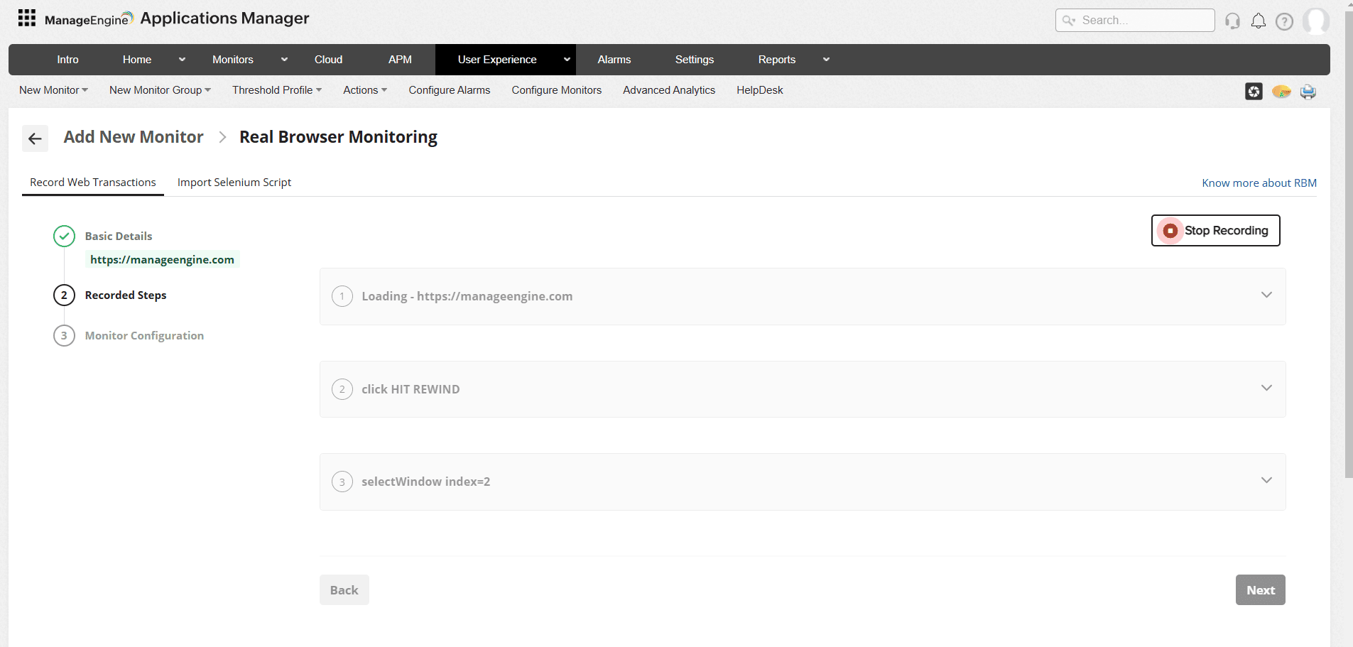The image size is (1353, 647).
Task: Open the Cloud menu
Action: 328,60
